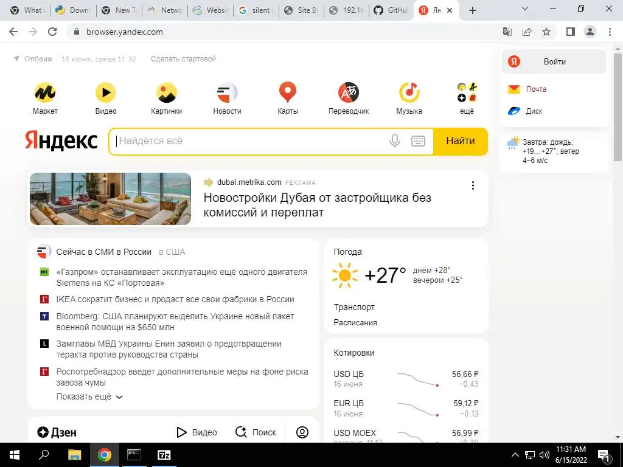Open the tab search dropdown
The image size is (623, 467).
point(525,9)
